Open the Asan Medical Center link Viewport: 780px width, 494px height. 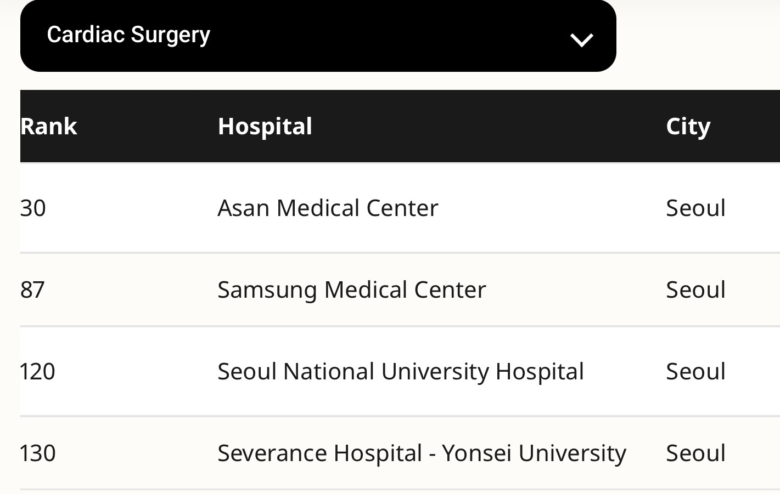[328, 208]
